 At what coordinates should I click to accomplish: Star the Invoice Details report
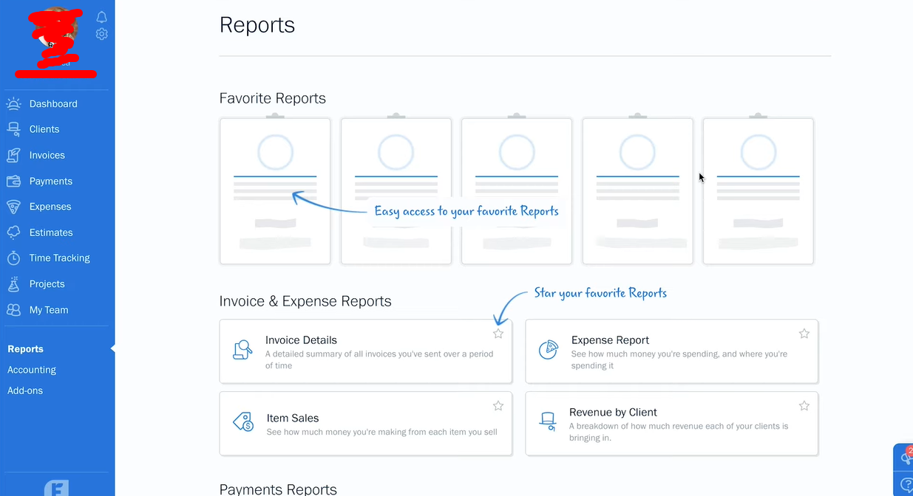(x=498, y=334)
